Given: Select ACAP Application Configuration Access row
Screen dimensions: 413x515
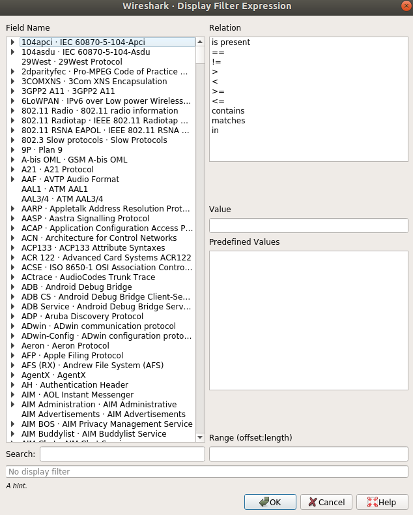Looking at the screenshot, I should pos(107,228).
